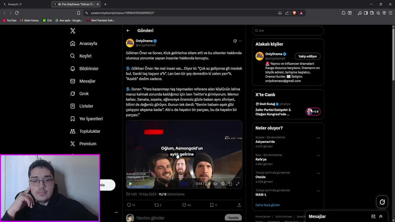395x222 pixels.
Task: Click the Takip ediliyor button
Action: coord(307,56)
